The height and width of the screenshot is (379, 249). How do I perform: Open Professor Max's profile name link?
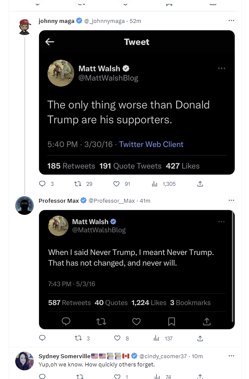[x=59, y=201]
